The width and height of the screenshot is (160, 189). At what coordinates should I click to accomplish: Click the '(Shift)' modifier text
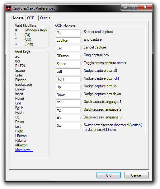point(29,44)
